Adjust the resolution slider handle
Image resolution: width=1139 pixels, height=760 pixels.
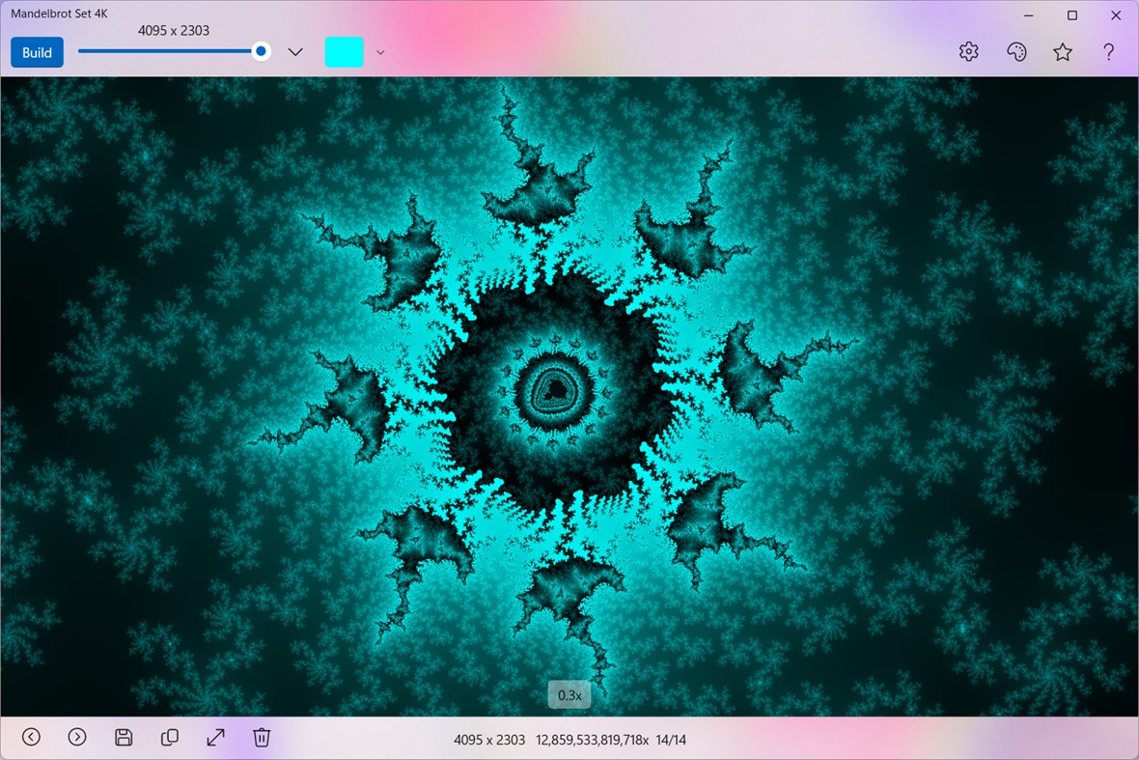[x=260, y=51]
